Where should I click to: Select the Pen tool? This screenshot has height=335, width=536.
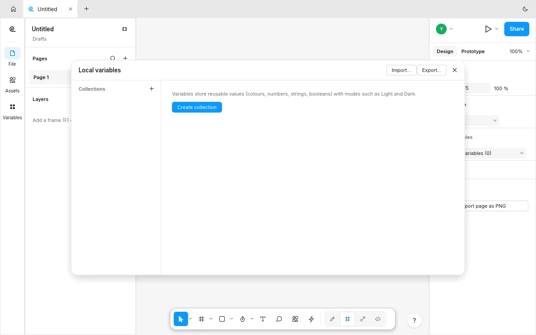[243, 319]
